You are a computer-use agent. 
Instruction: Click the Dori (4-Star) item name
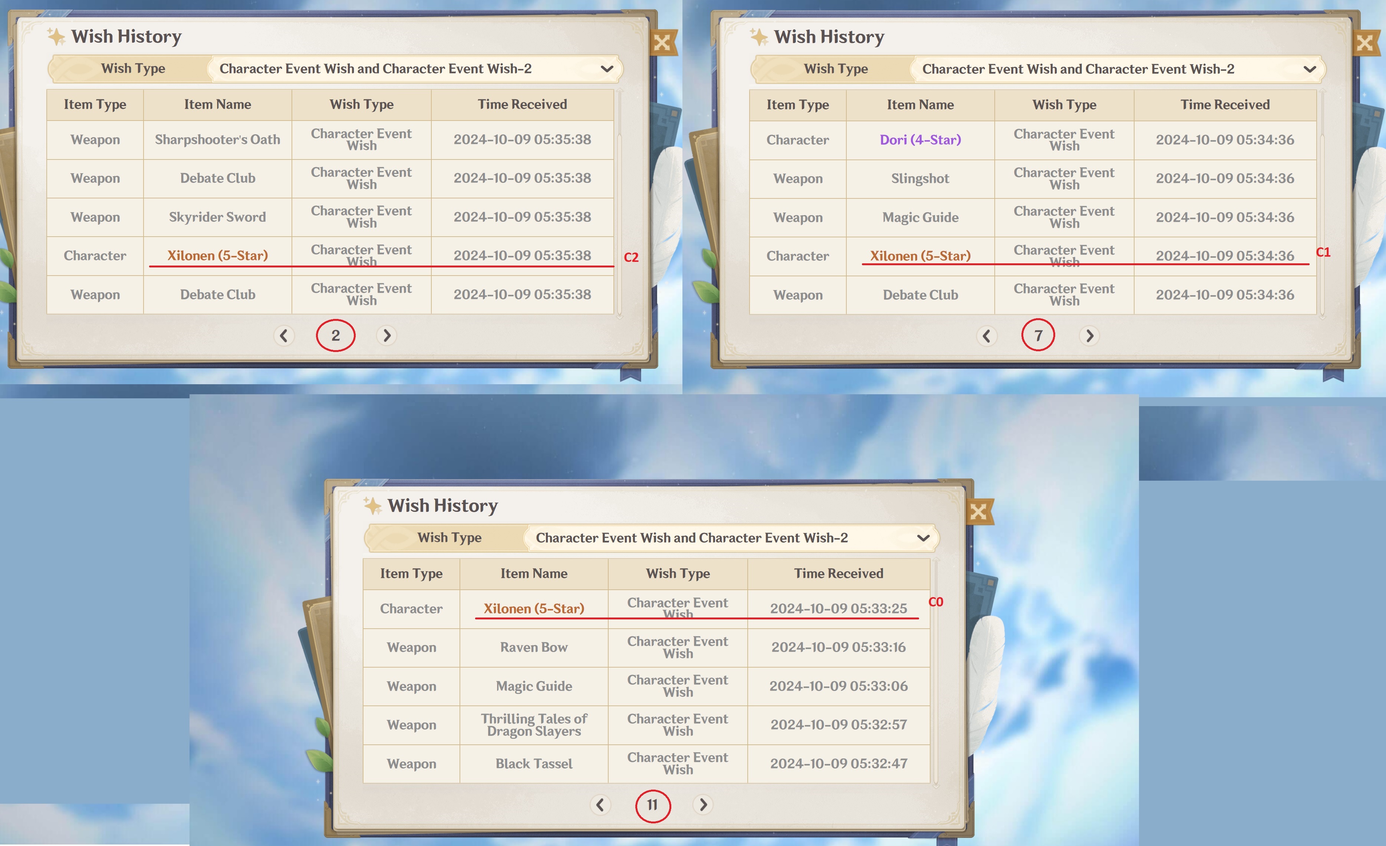(920, 139)
